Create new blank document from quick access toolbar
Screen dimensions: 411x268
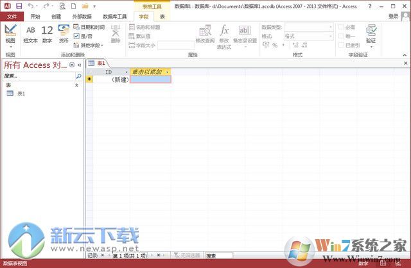[74, 6]
